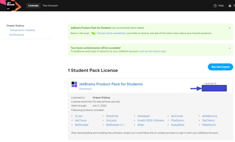Open the Notifications sidebar link
The width and height of the screenshot is (235, 142).
[17, 35]
